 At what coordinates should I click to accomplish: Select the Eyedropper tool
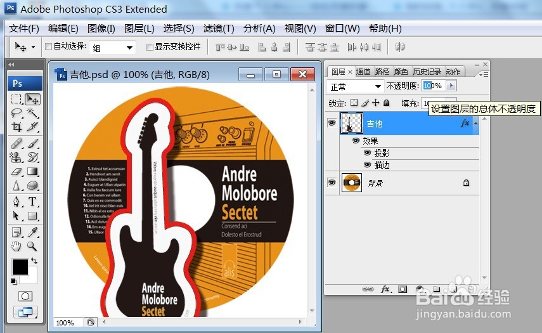pos(33,232)
